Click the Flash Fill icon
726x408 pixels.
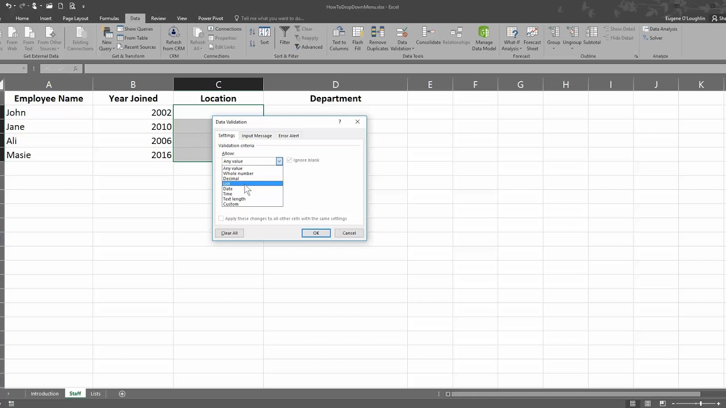pos(357,39)
